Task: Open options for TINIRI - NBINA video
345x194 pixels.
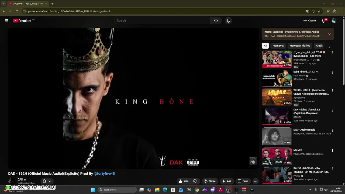Action: 332,91
